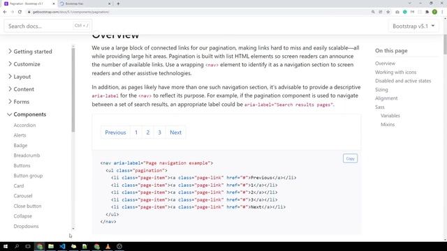Screen dimensions: 447x251
Task: Open Breadcrumb docs link
Action: (x=27, y=155)
